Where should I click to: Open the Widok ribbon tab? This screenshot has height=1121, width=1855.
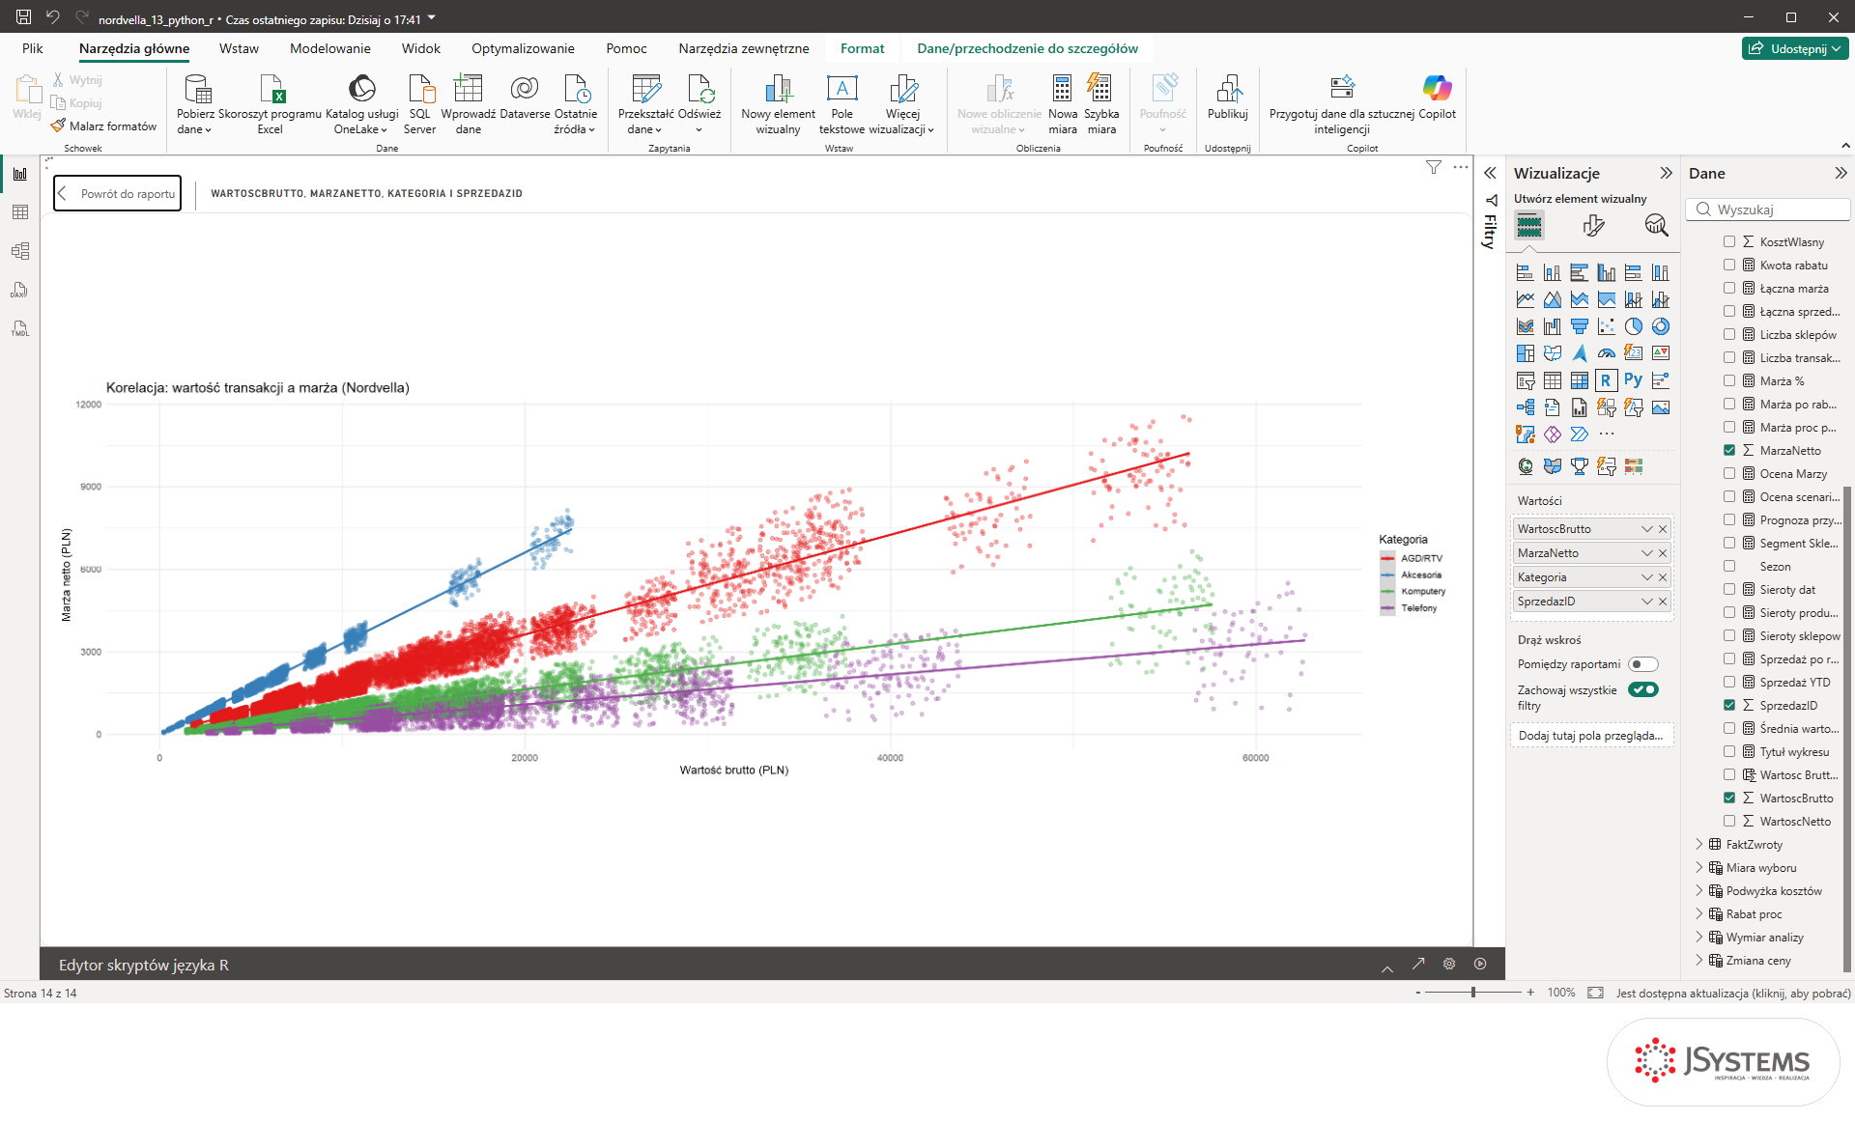tap(421, 48)
